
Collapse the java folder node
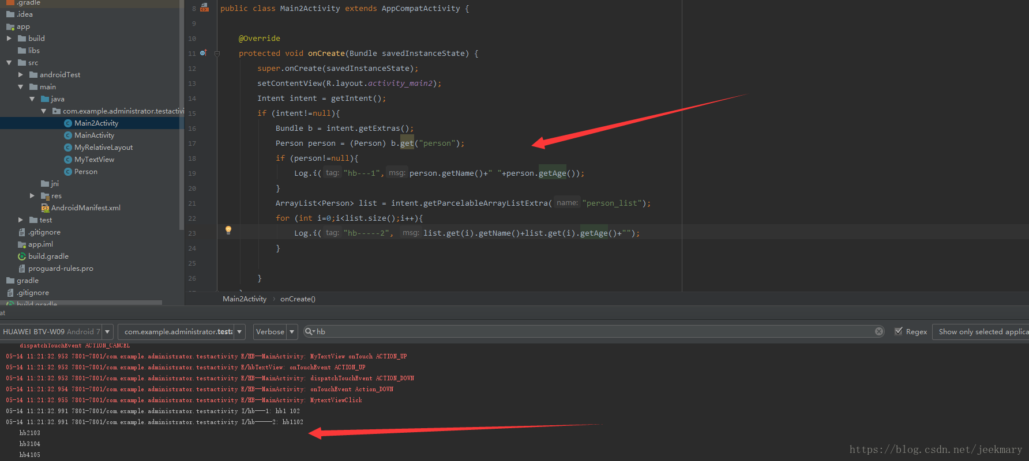click(x=32, y=99)
